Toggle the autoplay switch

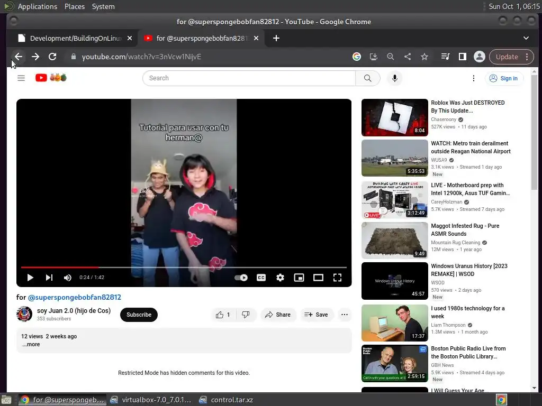point(241,277)
